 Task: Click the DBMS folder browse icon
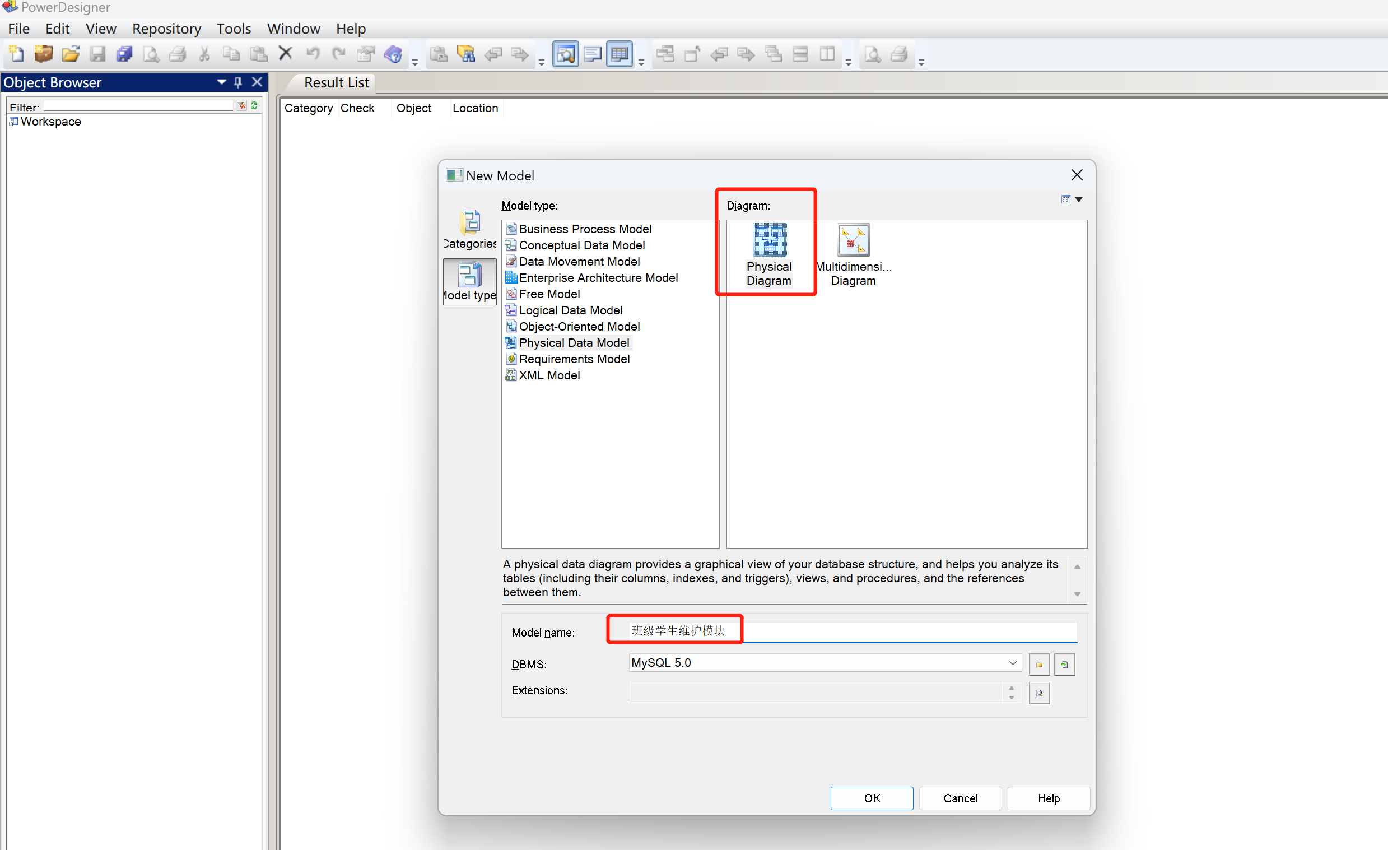point(1038,664)
